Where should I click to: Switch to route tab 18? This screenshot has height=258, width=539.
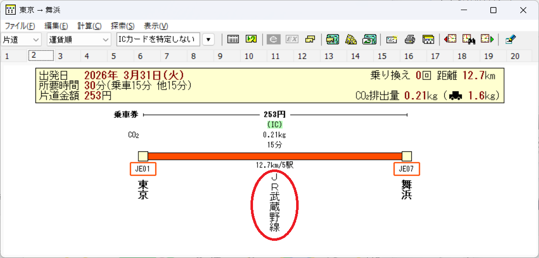coord(467,56)
